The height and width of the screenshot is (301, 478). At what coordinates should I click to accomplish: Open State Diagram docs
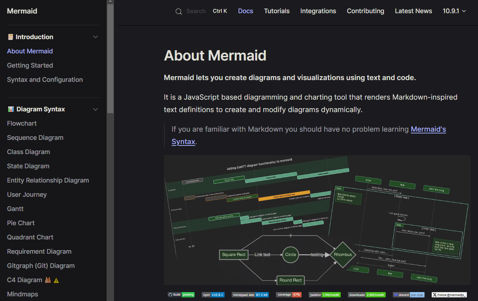[x=28, y=166]
